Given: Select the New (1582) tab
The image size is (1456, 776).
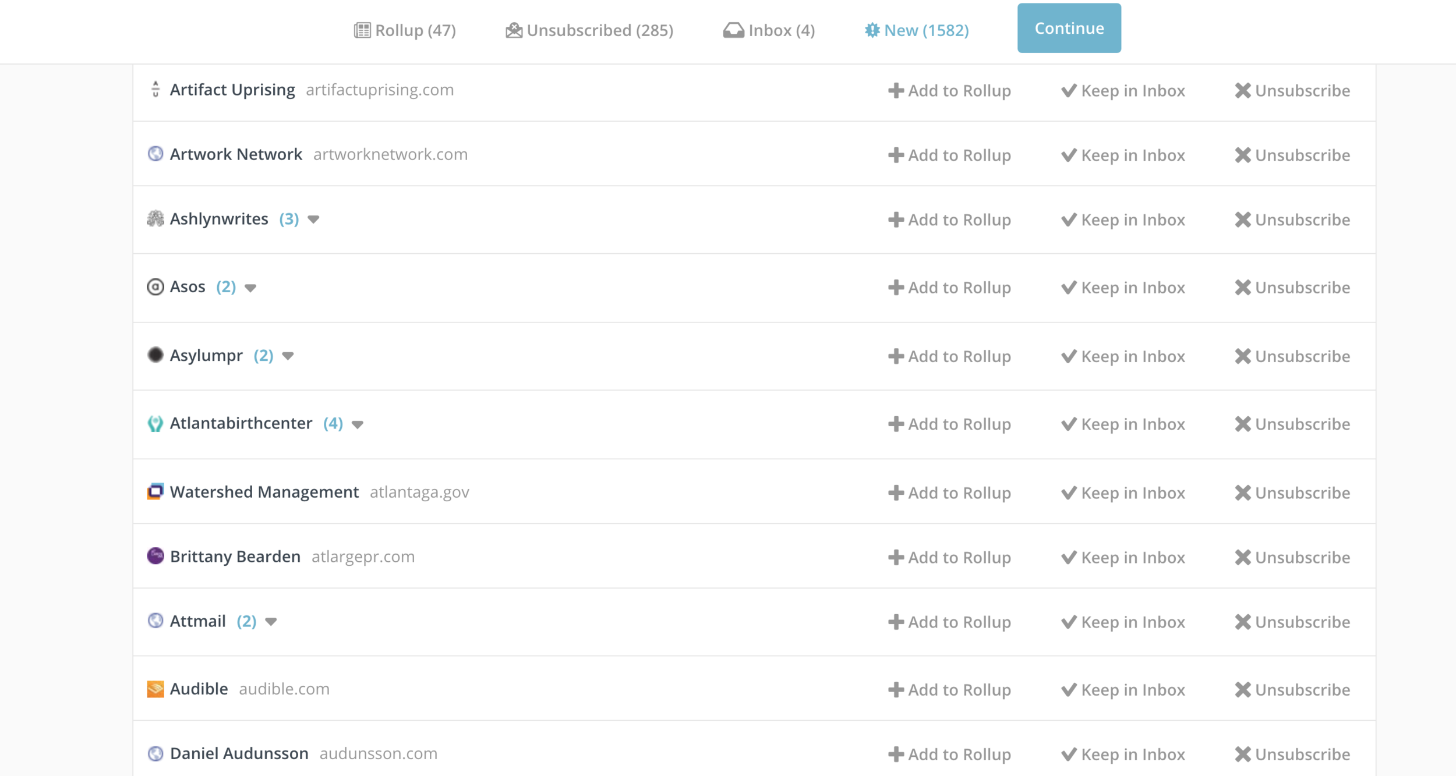Looking at the screenshot, I should click(917, 30).
